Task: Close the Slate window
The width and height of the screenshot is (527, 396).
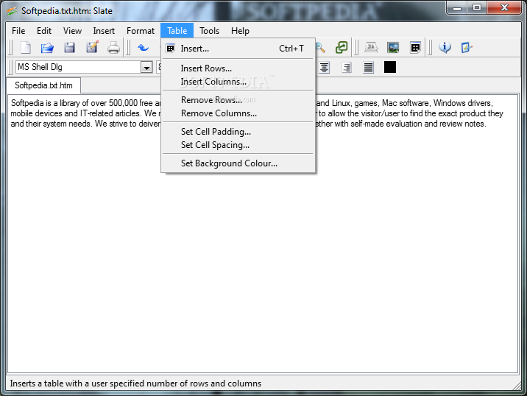Action: pos(504,7)
